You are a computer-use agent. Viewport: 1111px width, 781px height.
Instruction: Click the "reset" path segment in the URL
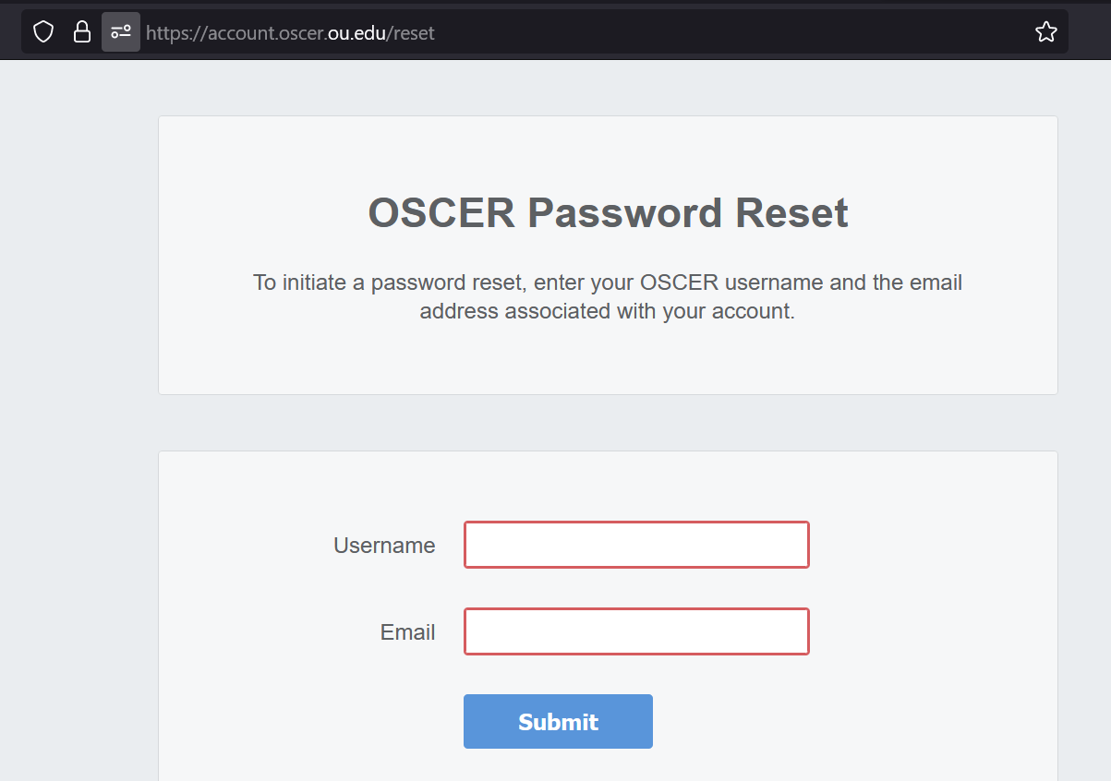point(410,32)
